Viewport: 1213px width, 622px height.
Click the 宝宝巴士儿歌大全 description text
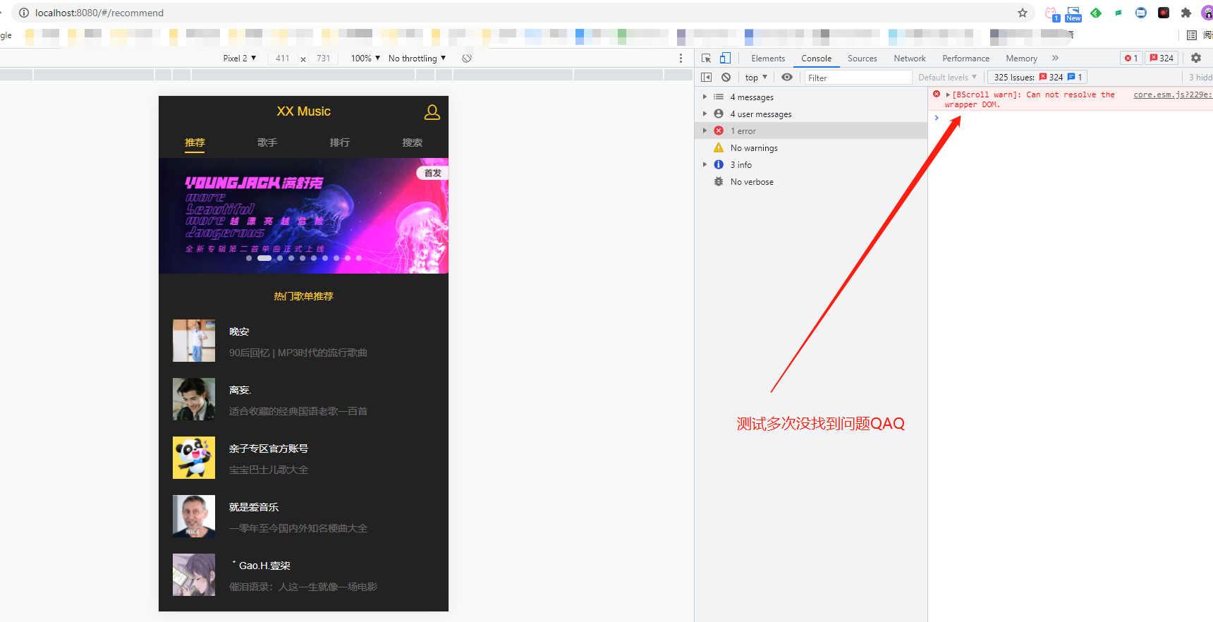pos(269,470)
